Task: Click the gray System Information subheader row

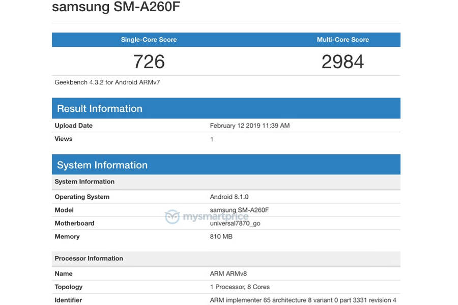Action: click(x=226, y=182)
